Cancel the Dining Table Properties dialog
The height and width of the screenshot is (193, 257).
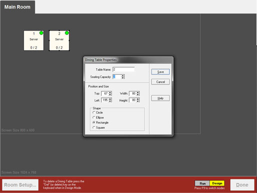(160, 82)
